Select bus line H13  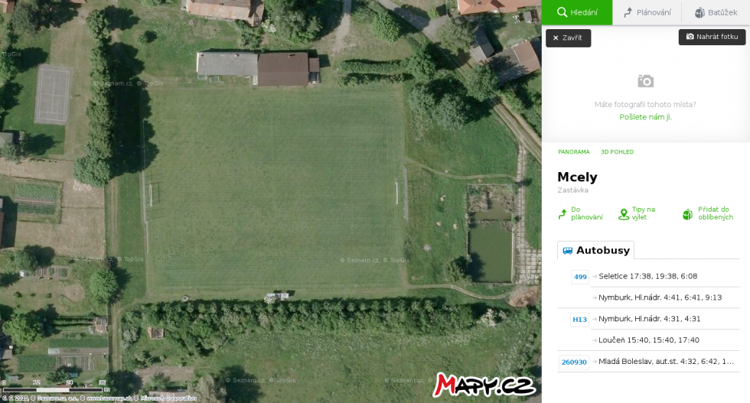[580, 320]
